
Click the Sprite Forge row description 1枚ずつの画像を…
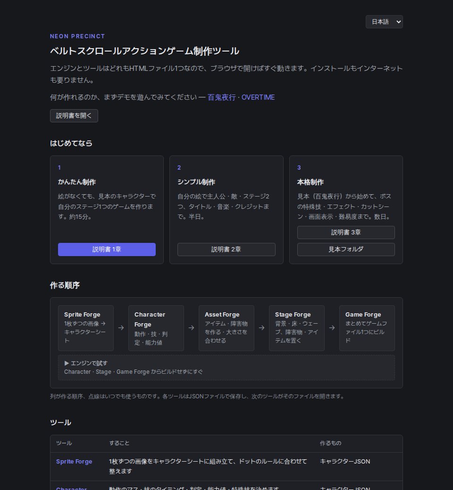click(x=208, y=466)
